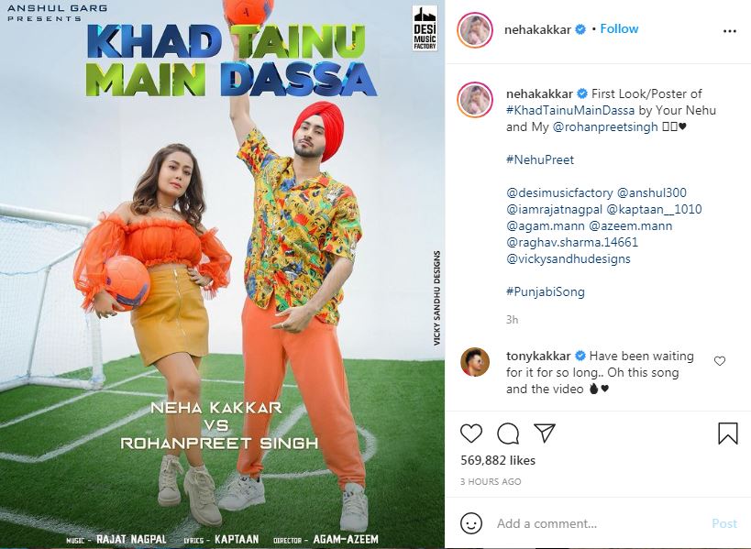
Task: Open the comment speech bubble icon
Action: [x=508, y=434]
